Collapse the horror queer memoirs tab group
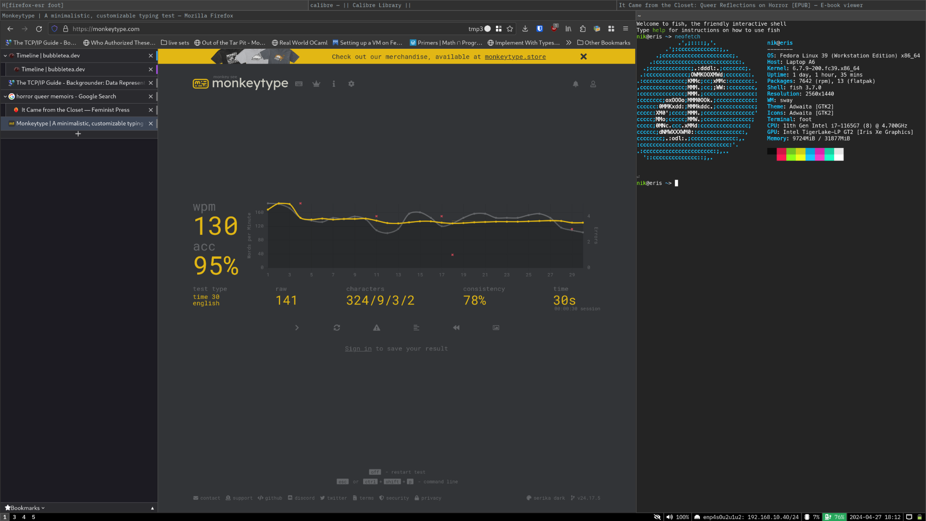Viewport: 926px width, 521px height. 5,96
